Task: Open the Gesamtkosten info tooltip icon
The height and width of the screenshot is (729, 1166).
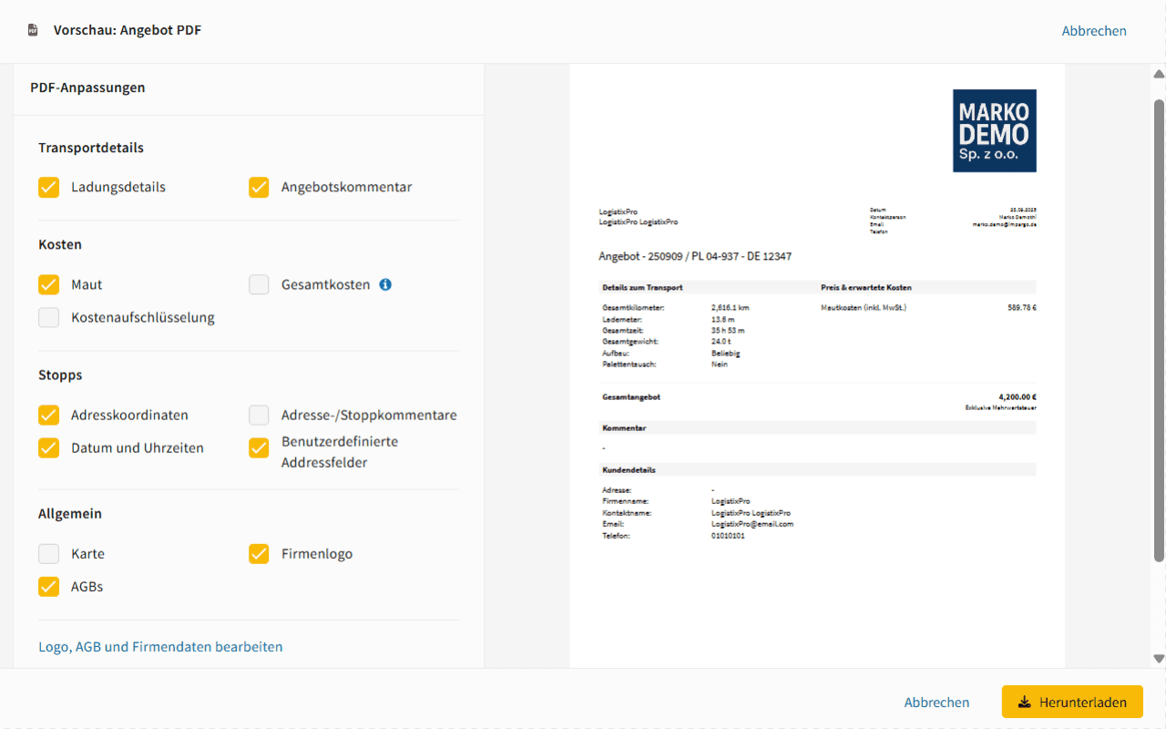Action: (384, 284)
